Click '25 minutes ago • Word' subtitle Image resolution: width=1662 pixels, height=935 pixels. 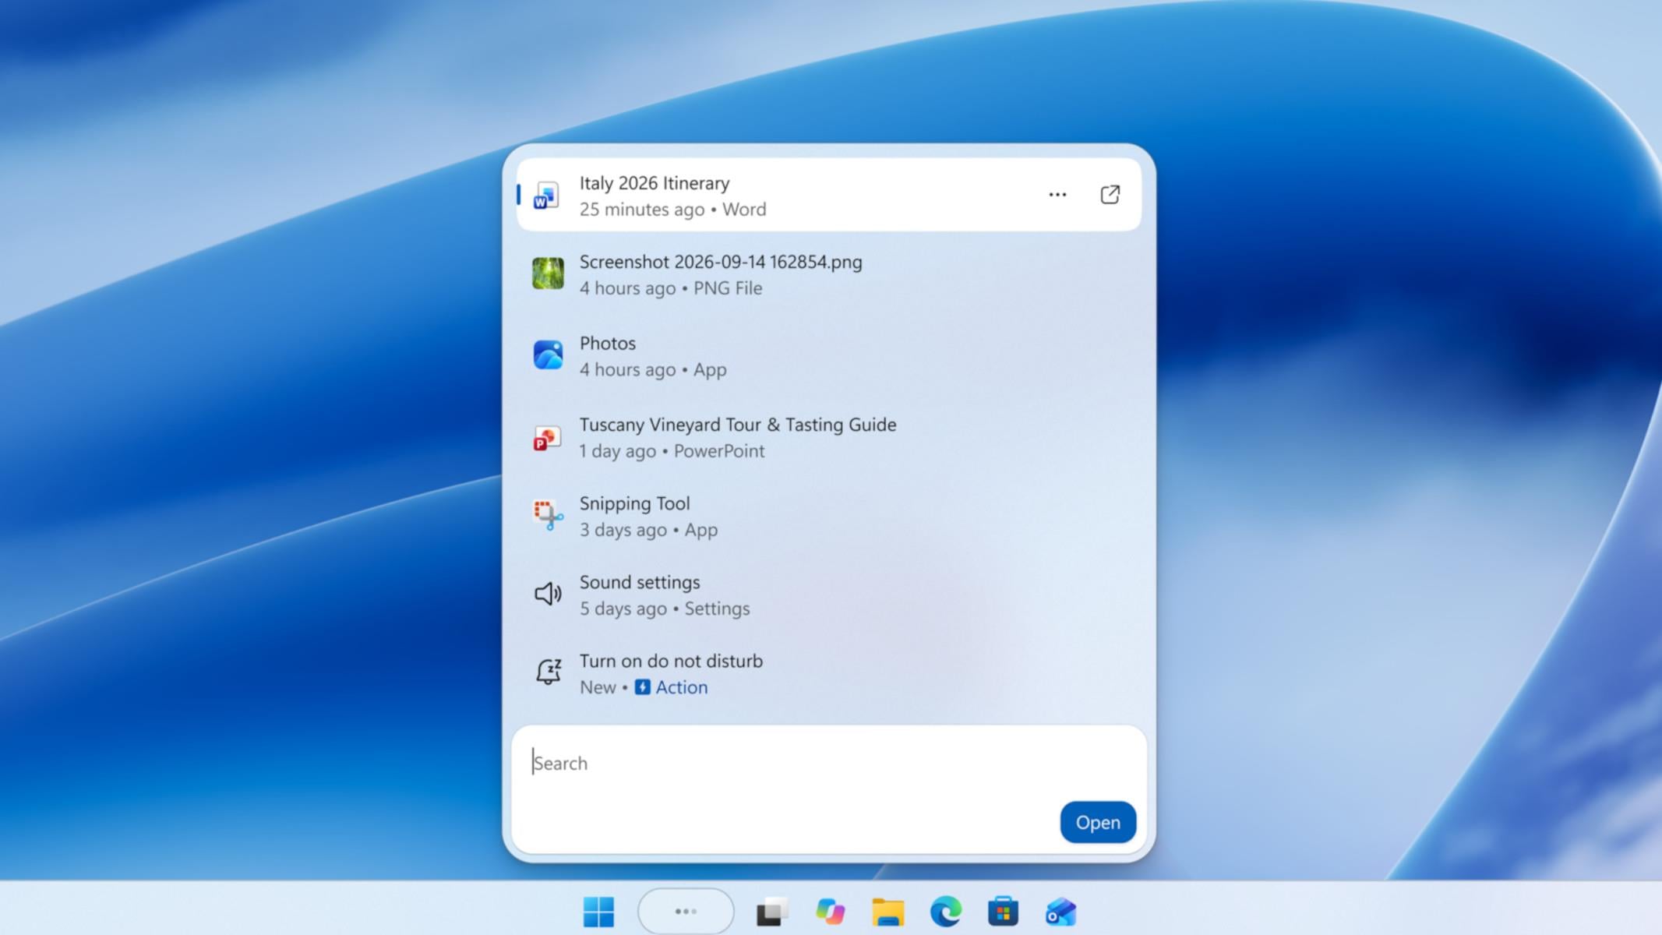point(672,210)
